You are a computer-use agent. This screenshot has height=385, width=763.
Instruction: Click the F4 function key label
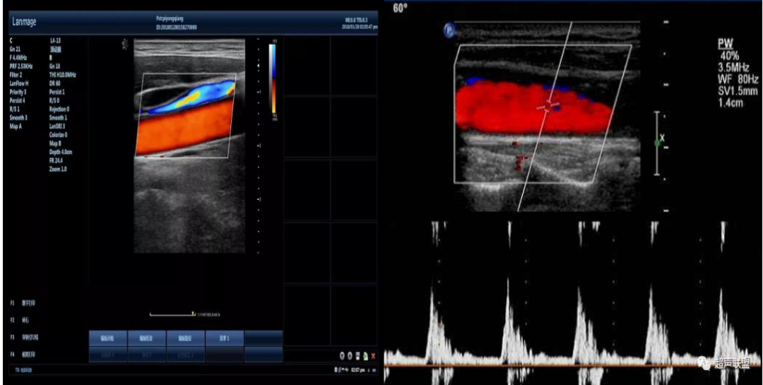point(13,355)
